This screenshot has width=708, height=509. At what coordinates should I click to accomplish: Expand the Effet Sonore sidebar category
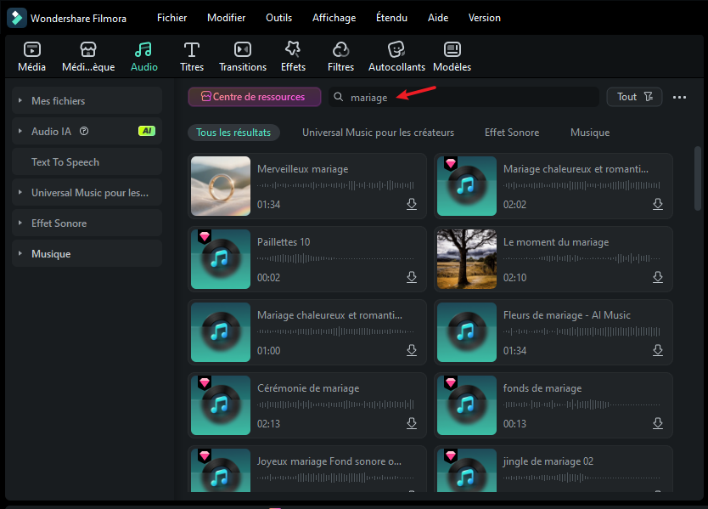(20, 223)
